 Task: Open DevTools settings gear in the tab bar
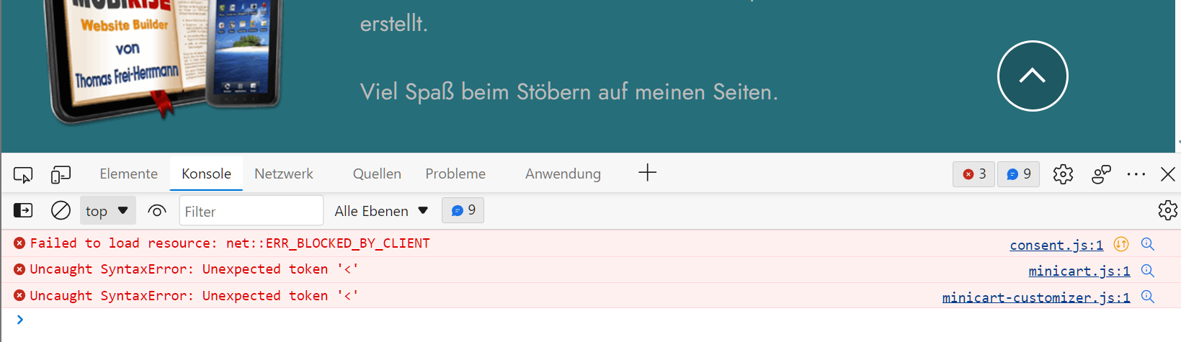[1063, 174]
